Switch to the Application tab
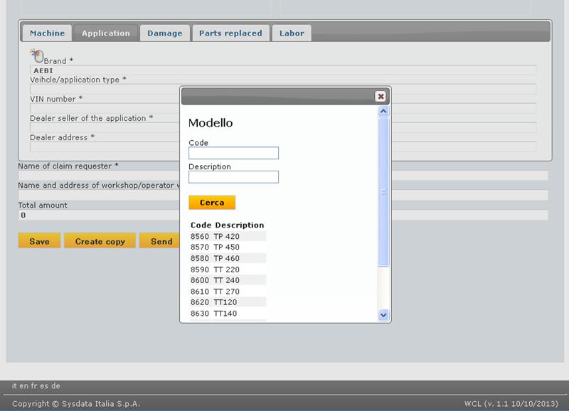This screenshot has height=411, width=569. [105, 33]
